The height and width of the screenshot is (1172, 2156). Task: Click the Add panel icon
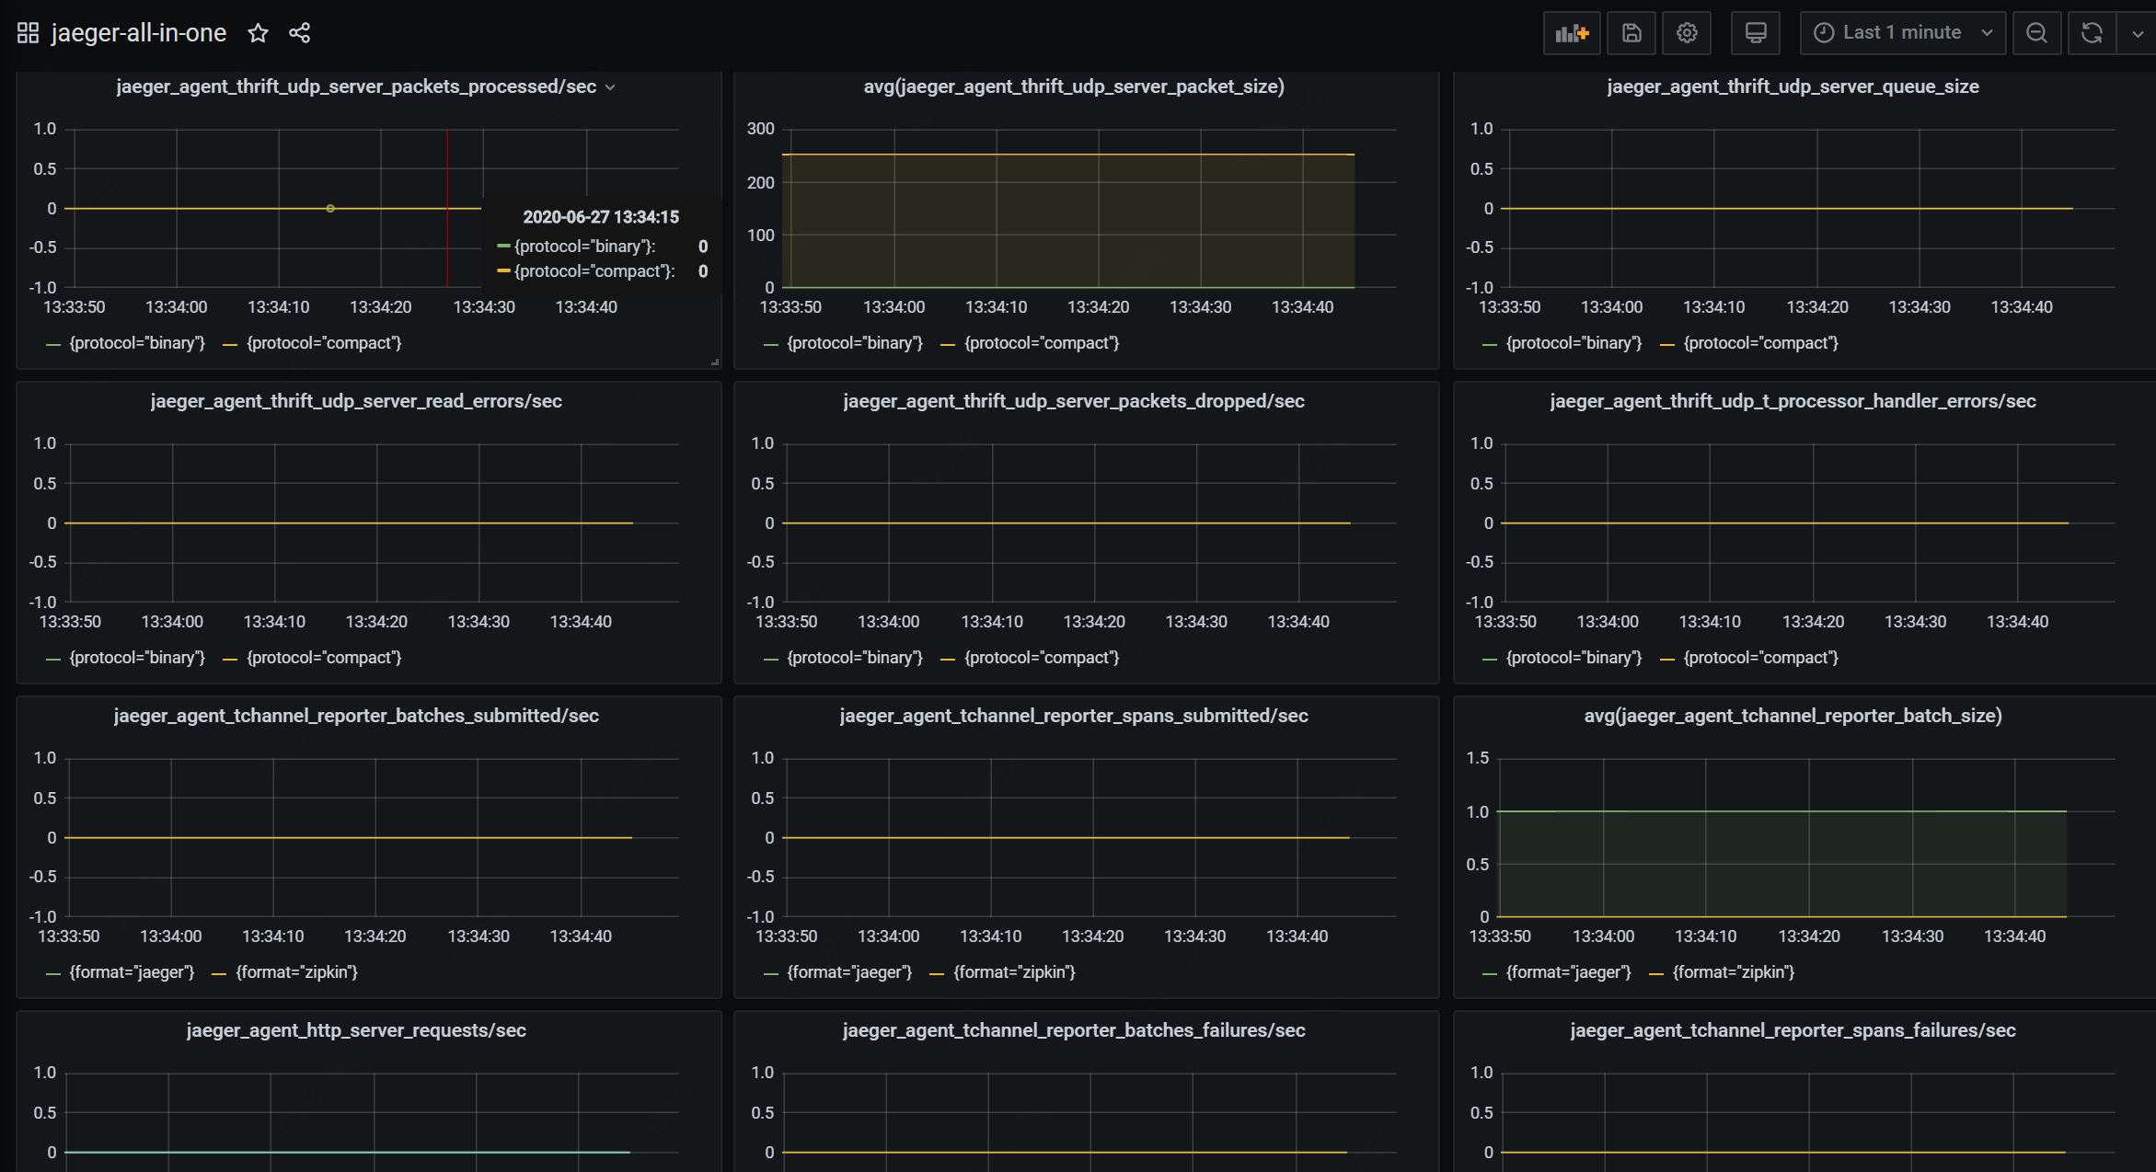(x=1571, y=33)
